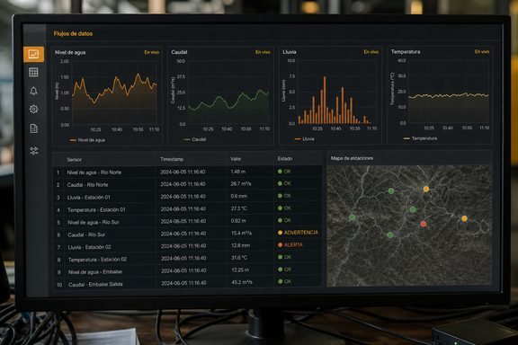Select row 'Caudal - Río Norte'
Image resolution: width=518 pixels, height=345 pixels.
coord(187,184)
